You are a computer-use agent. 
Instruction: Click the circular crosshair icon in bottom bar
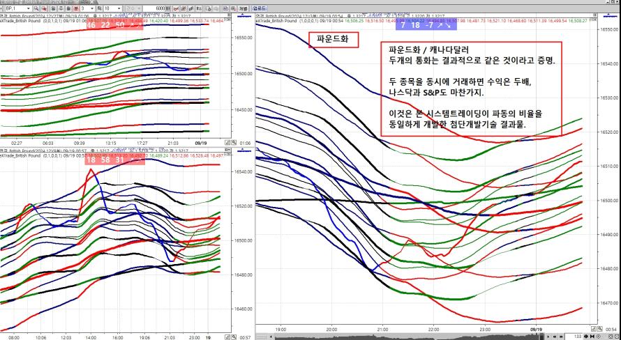click(x=599, y=337)
